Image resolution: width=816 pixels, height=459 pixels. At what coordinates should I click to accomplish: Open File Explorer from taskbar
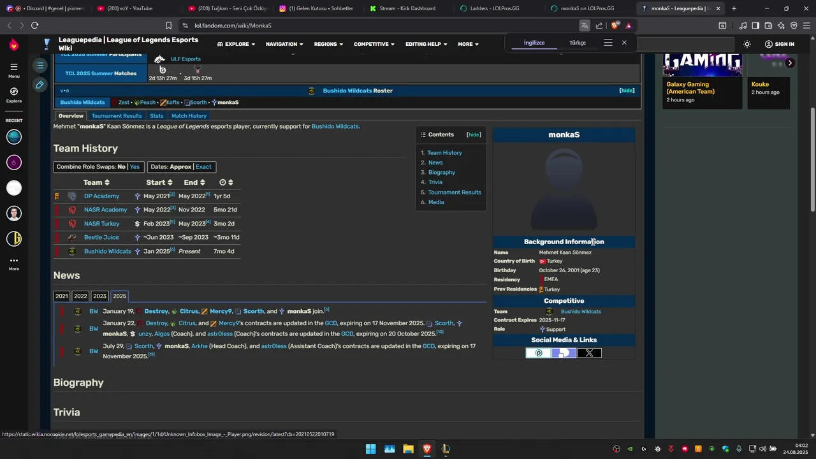click(x=408, y=449)
